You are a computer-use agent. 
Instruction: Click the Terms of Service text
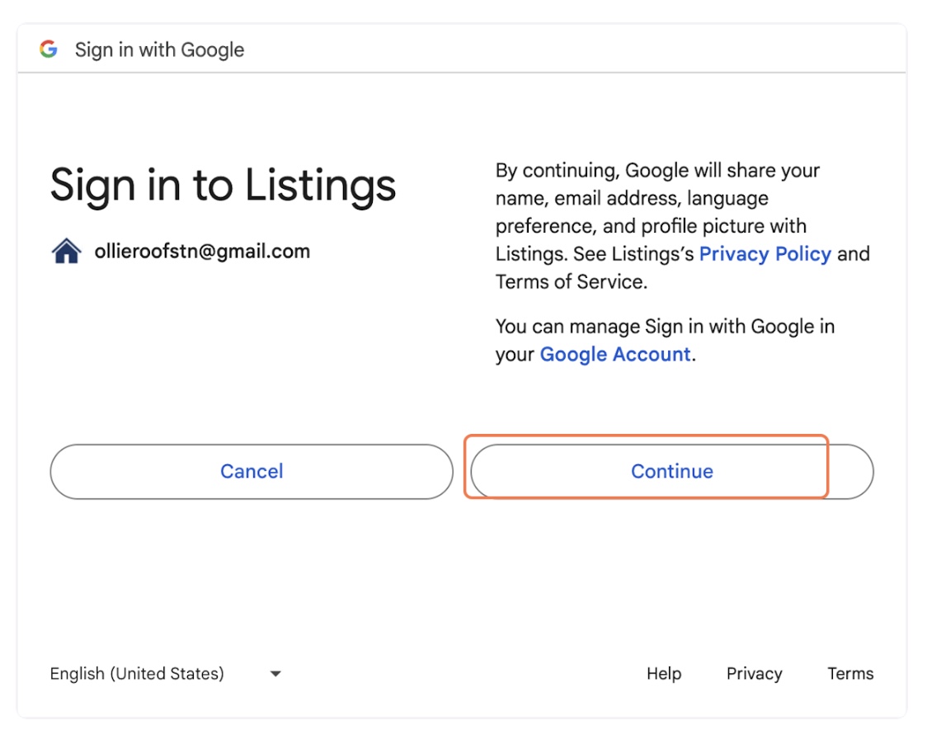point(570,281)
